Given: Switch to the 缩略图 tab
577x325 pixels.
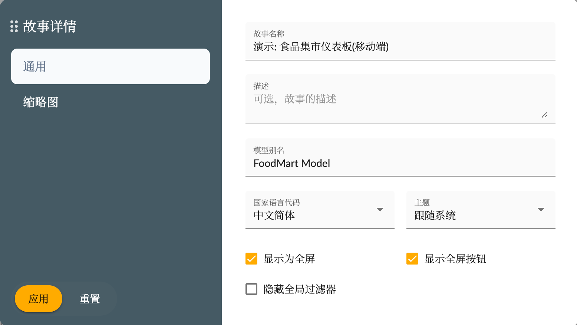Looking at the screenshot, I should pyautogui.click(x=40, y=102).
